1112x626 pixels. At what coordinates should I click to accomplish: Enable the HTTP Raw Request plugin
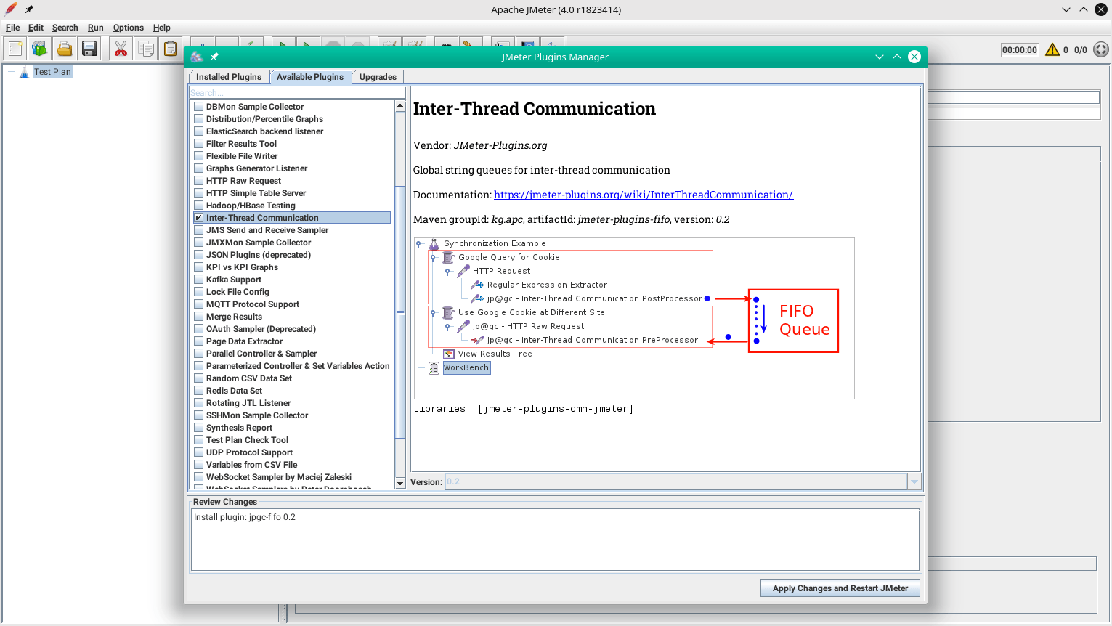tap(199, 181)
